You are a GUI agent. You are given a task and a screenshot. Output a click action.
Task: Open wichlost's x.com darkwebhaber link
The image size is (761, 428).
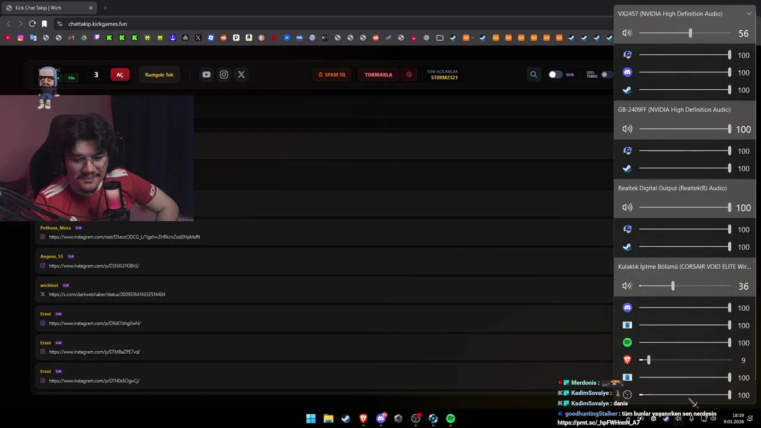[107, 294]
